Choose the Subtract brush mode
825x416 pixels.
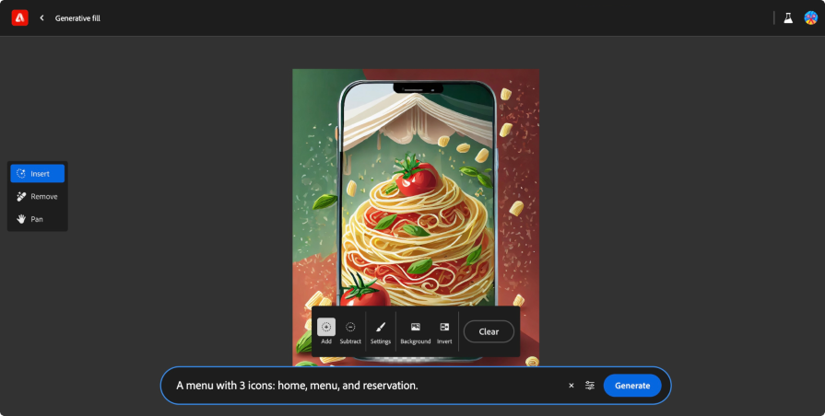click(x=350, y=331)
